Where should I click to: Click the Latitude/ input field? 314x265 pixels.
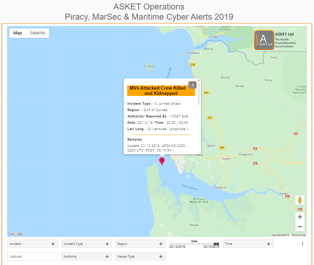[33, 256]
